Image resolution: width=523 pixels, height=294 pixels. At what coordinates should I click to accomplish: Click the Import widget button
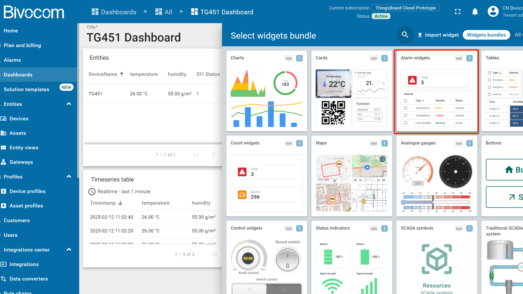click(x=438, y=35)
